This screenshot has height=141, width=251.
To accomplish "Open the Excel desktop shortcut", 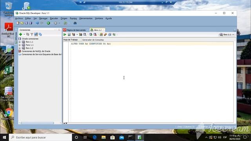I will coord(9,72).
